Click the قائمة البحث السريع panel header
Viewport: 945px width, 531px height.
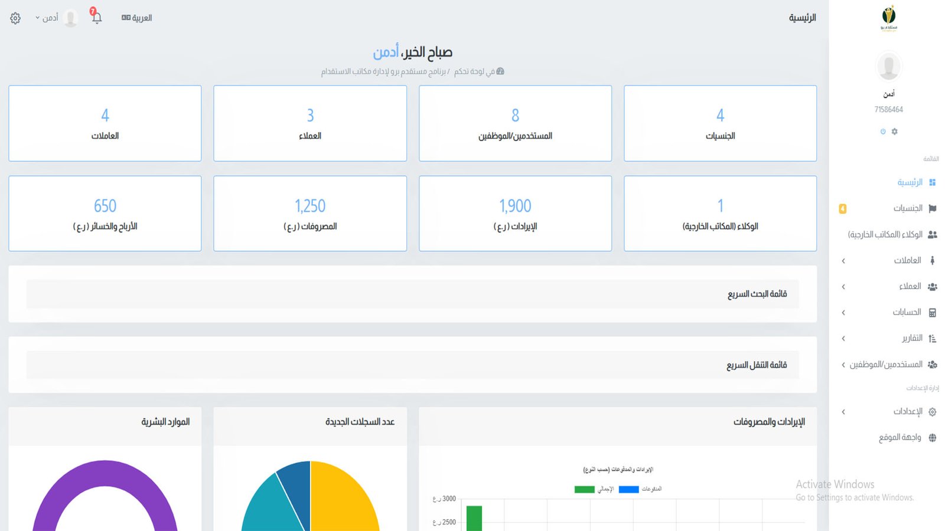point(412,294)
